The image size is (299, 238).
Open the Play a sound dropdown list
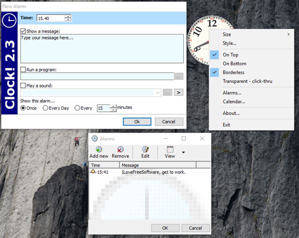(158, 93)
